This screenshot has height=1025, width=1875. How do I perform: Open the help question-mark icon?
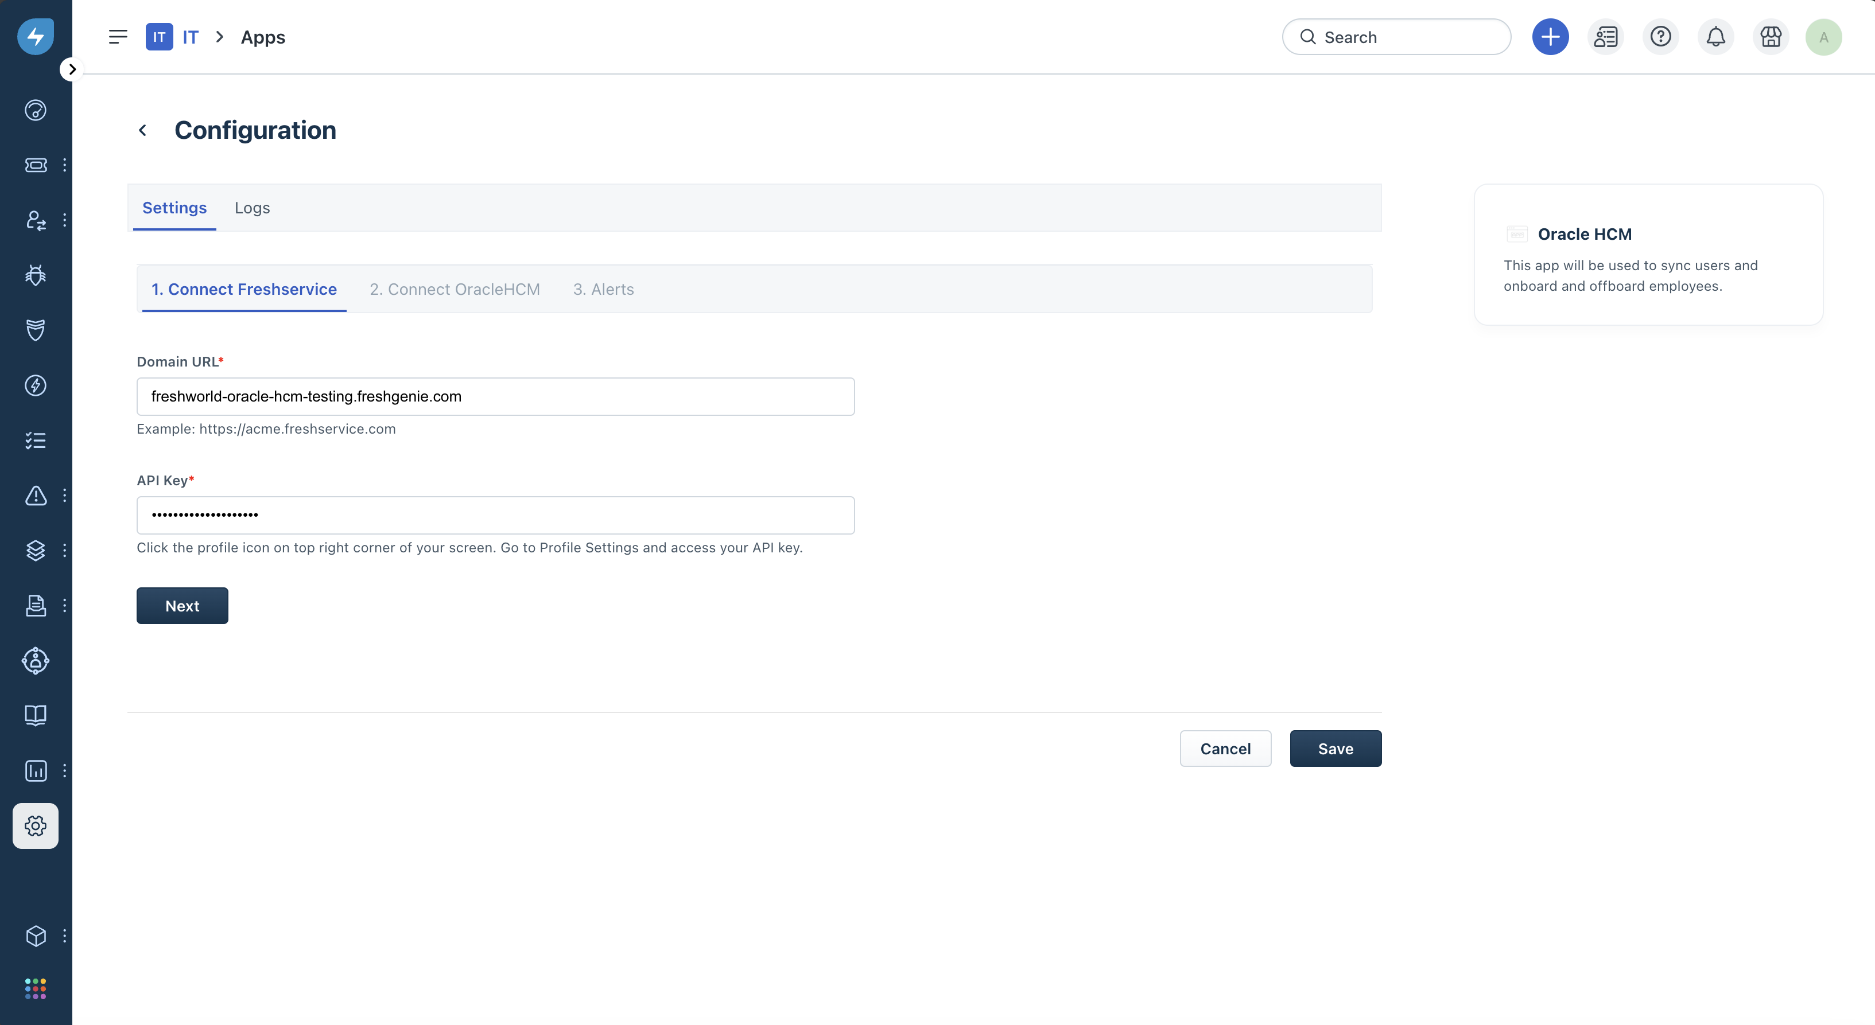(x=1660, y=37)
